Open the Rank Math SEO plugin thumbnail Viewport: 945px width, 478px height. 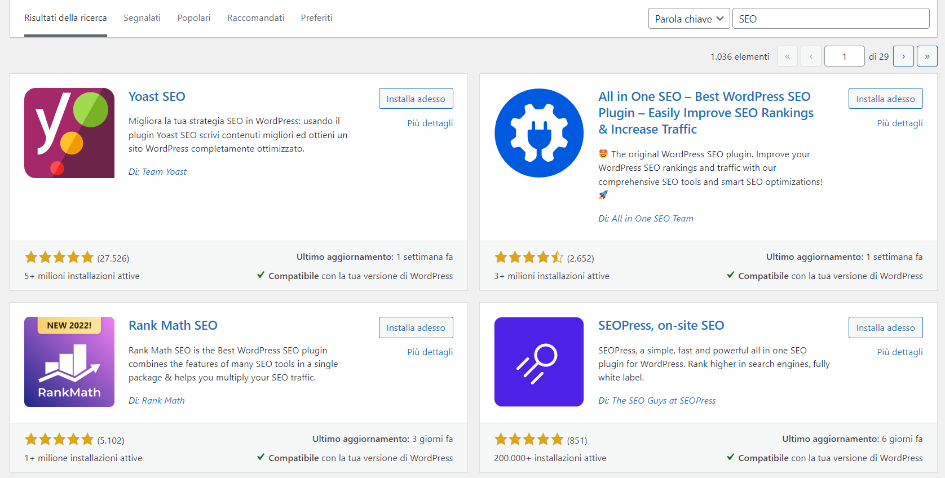click(69, 362)
